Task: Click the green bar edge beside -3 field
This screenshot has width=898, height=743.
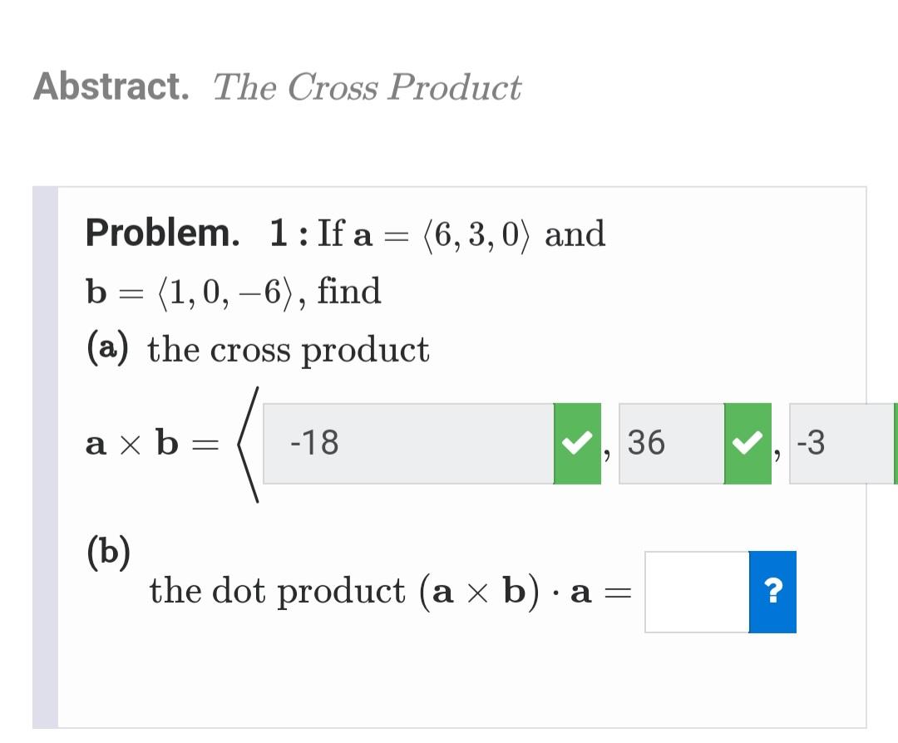Action: pos(896,443)
